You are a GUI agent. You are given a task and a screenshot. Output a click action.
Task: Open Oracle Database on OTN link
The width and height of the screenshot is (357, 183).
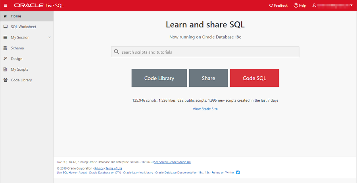point(105,173)
